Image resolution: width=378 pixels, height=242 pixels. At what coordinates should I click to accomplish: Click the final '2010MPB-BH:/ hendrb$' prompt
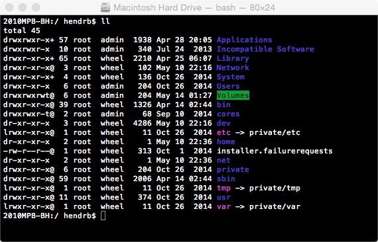[x=50, y=216]
